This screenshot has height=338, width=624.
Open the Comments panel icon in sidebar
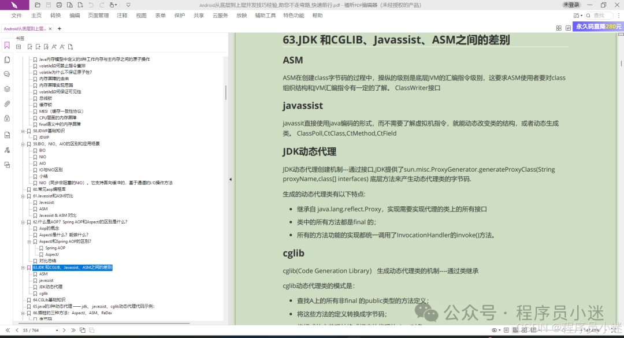point(7,75)
